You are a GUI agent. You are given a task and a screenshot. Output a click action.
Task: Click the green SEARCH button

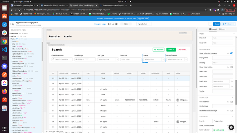[171, 50]
